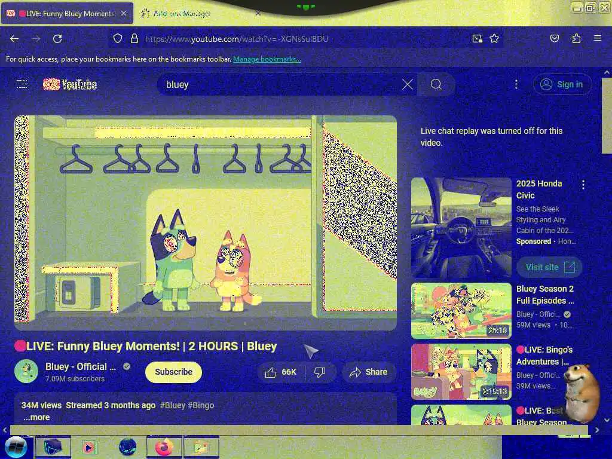Open the #Bluey hashtag link

click(173, 405)
